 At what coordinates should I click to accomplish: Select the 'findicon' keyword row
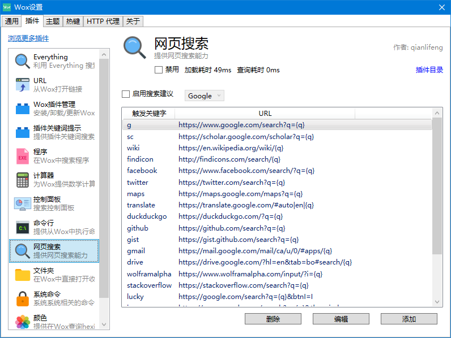click(x=277, y=159)
